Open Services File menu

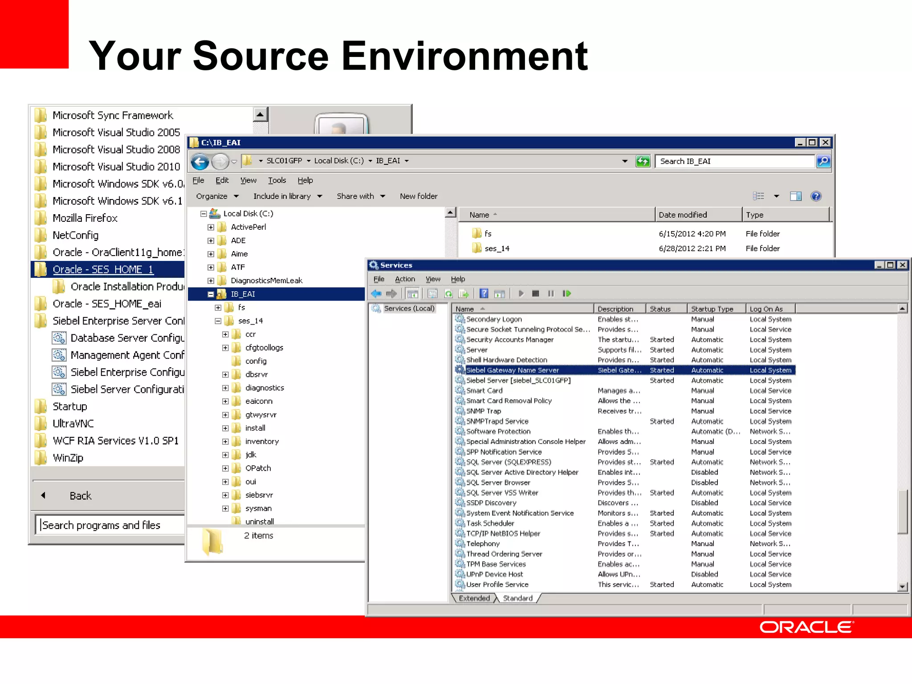[x=379, y=279]
